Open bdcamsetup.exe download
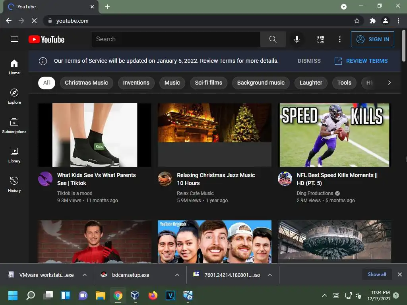Viewport: 407px width, 305px height. point(130,275)
